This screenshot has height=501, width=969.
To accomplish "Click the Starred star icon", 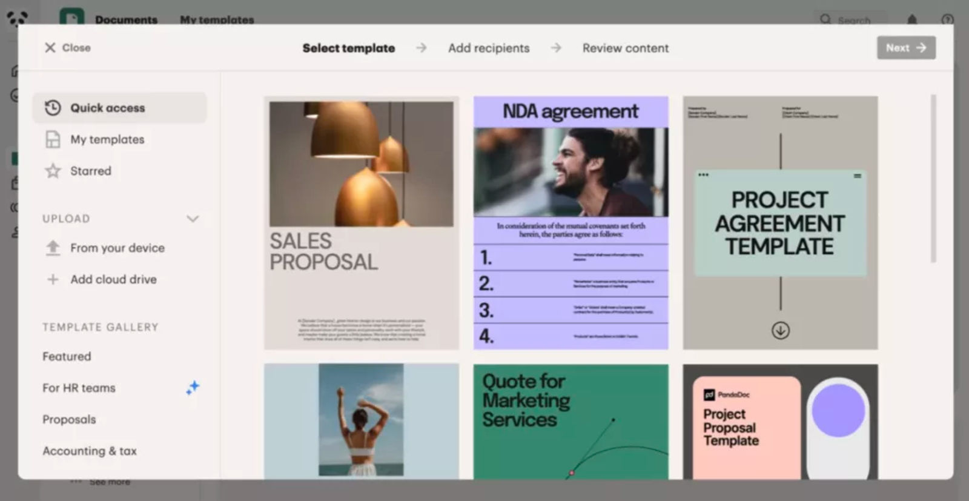I will tap(53, 171).
